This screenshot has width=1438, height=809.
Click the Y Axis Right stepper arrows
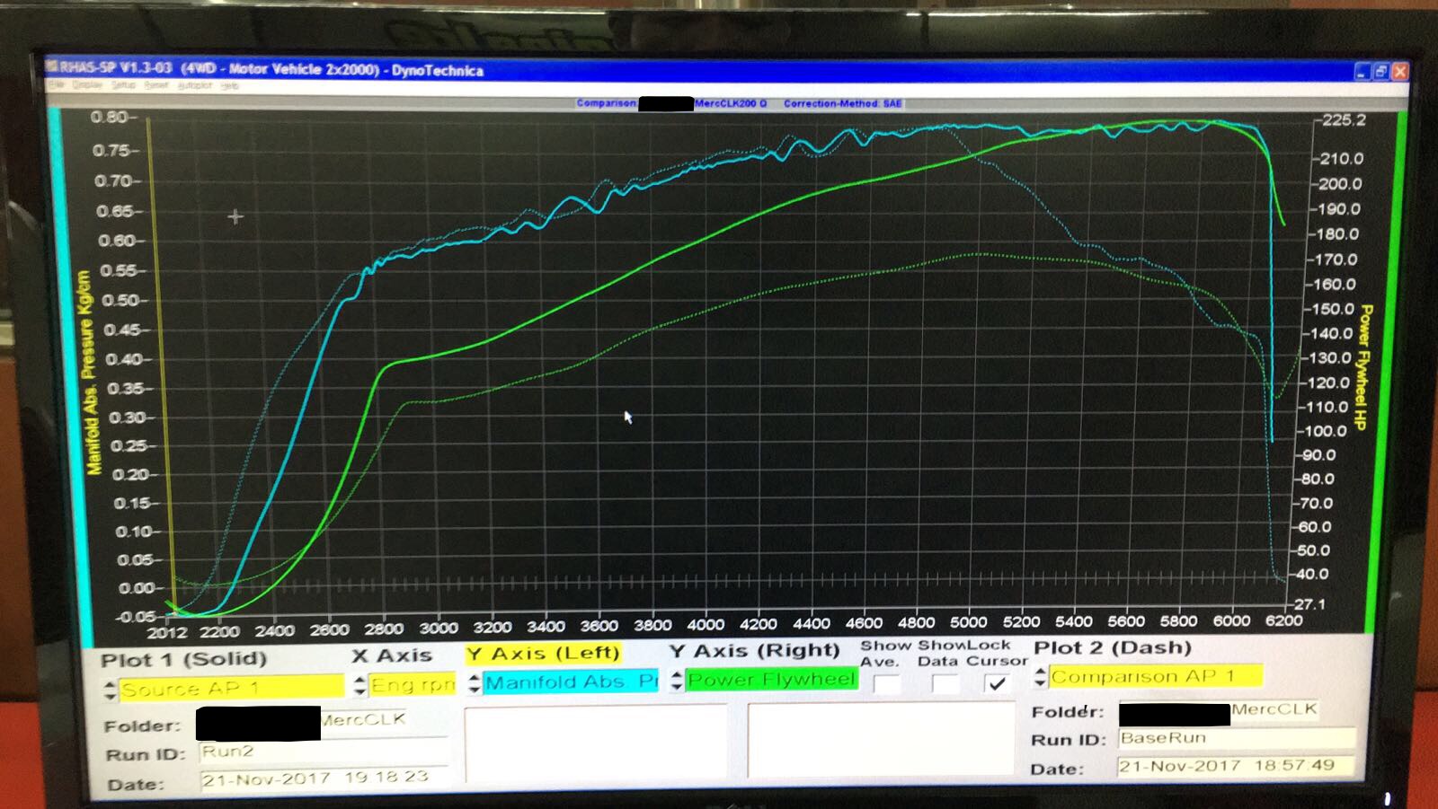click(677, 681)
